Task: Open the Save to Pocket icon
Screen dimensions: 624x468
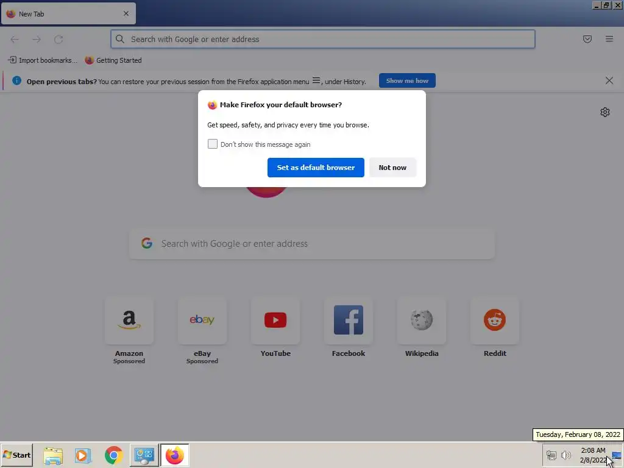Action: click(587, 39)
